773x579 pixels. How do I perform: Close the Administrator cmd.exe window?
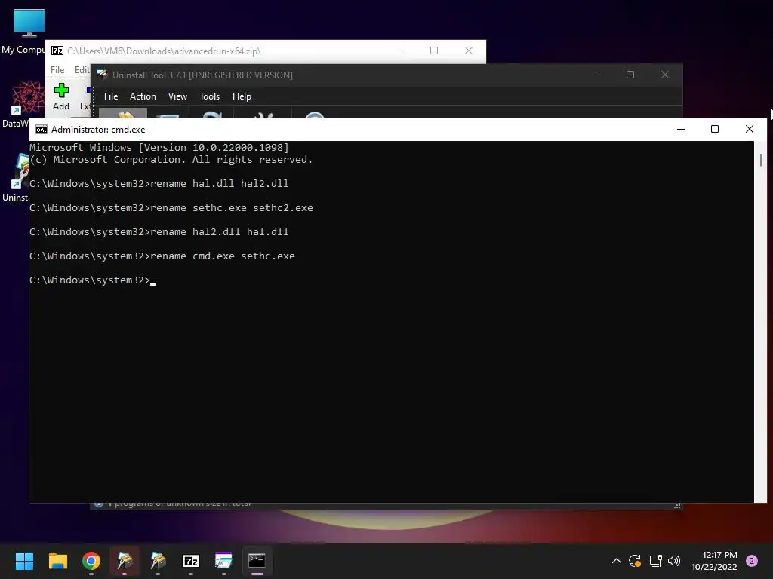750,129
